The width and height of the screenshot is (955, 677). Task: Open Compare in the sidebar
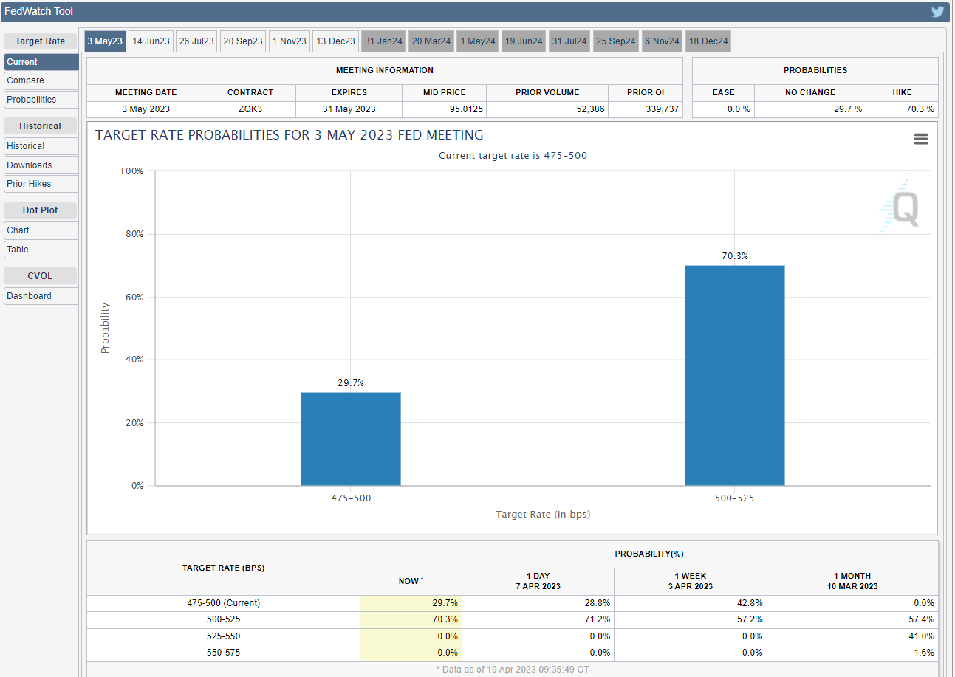click(41, 80)
